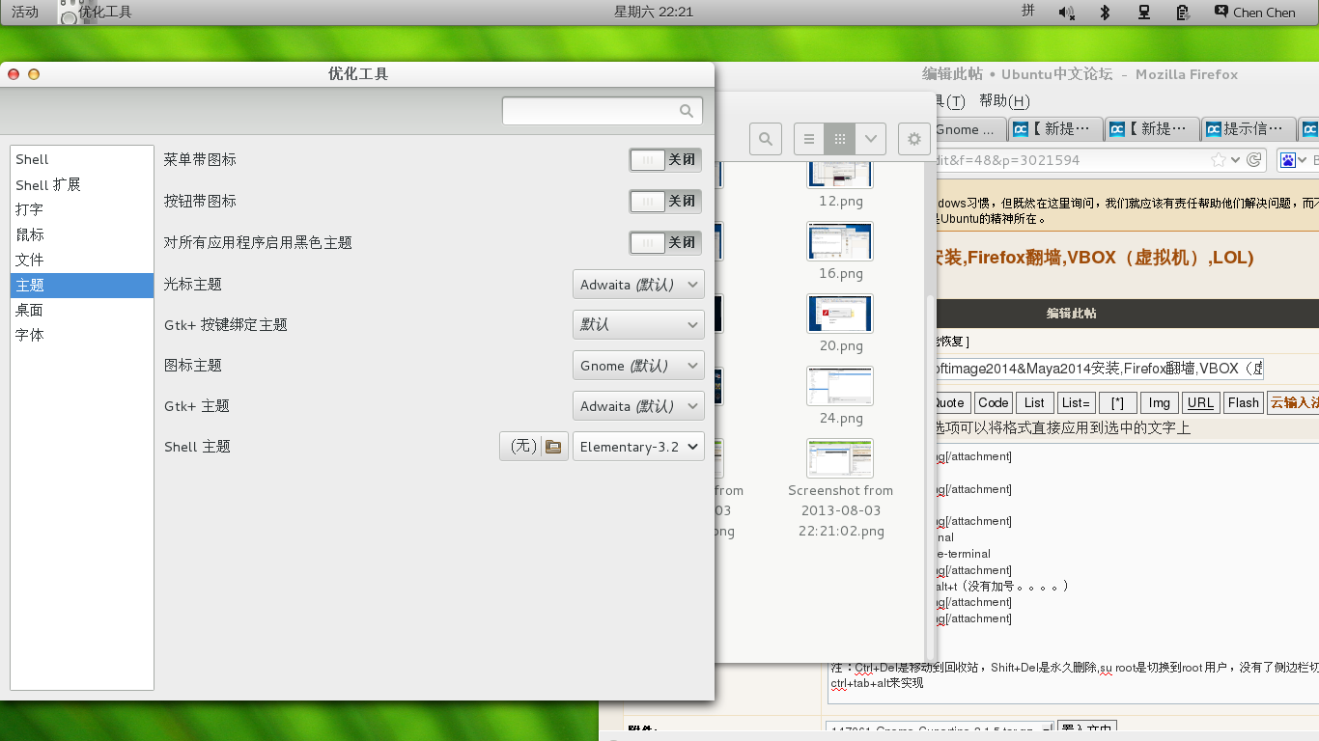Select 文件 in the sidebar
1319x741 pixels.
click(x=82, y=260)
